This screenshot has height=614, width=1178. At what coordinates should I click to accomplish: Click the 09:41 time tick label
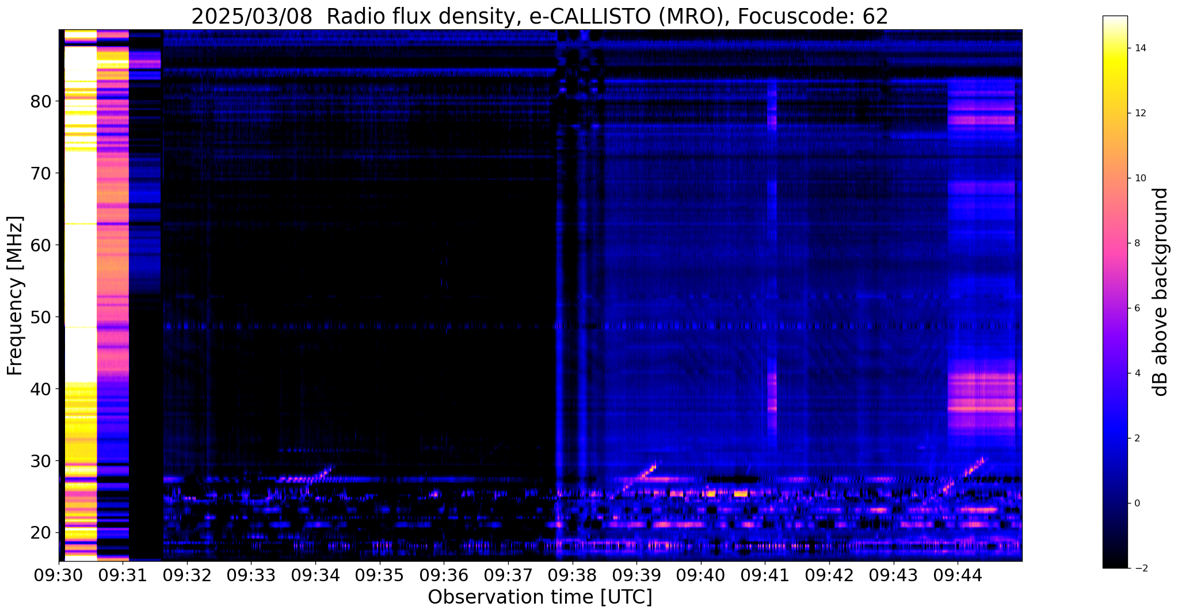pyautogui.click(x=765, y=576)
